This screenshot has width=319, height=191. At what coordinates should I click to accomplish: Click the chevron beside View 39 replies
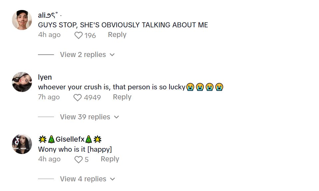(x=117, y=117)
